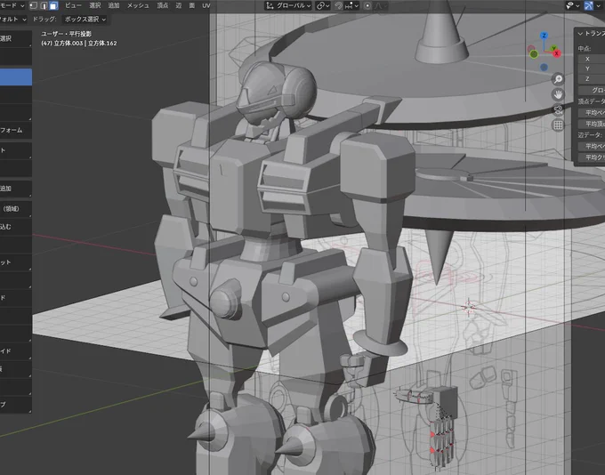Select vertex select mode icon
Viewport: 605px width, 475px height.
coord(34,5)
